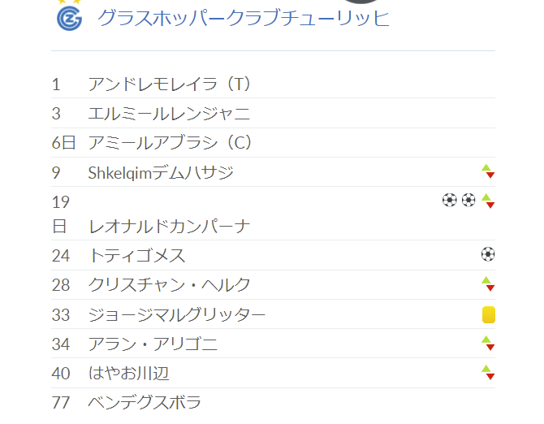
Task: Click substitution arrows for クリスチャン・ヘルク
Action: pyautogui.click(x=488, y=283)
